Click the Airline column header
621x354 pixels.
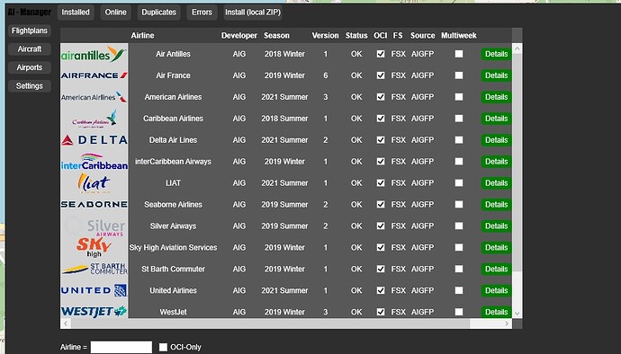142,36
